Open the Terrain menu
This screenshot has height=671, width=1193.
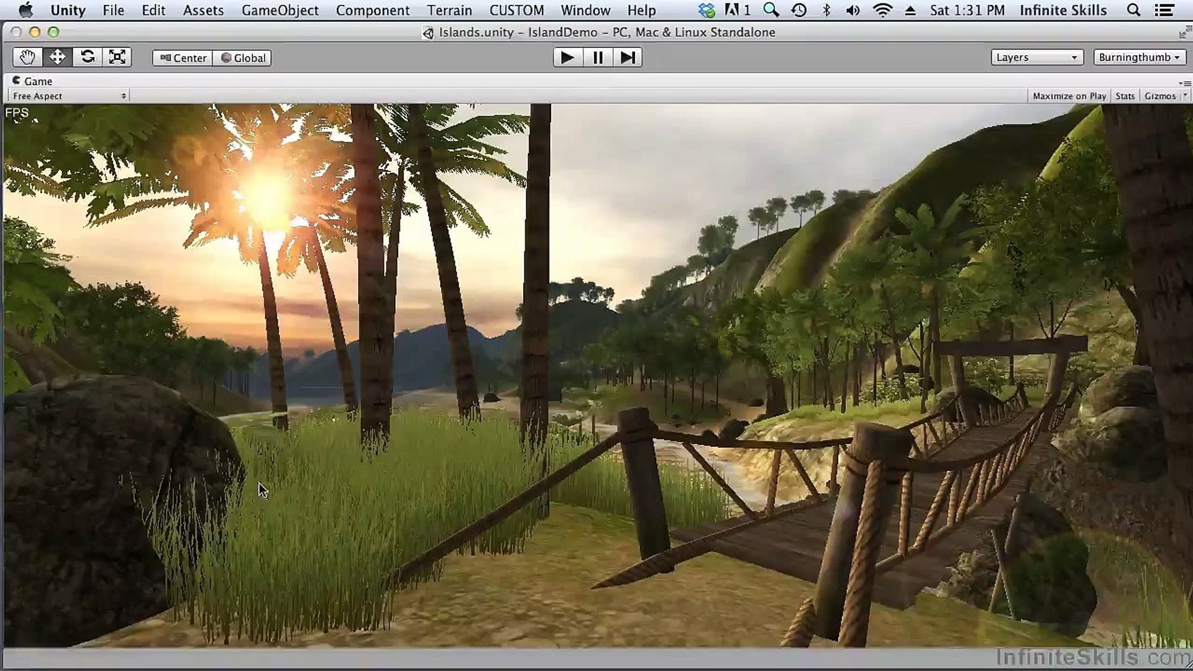click(449, 10)
